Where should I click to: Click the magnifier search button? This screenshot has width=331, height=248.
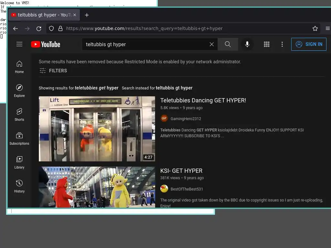pyautogui.click(x=228, y=44)
